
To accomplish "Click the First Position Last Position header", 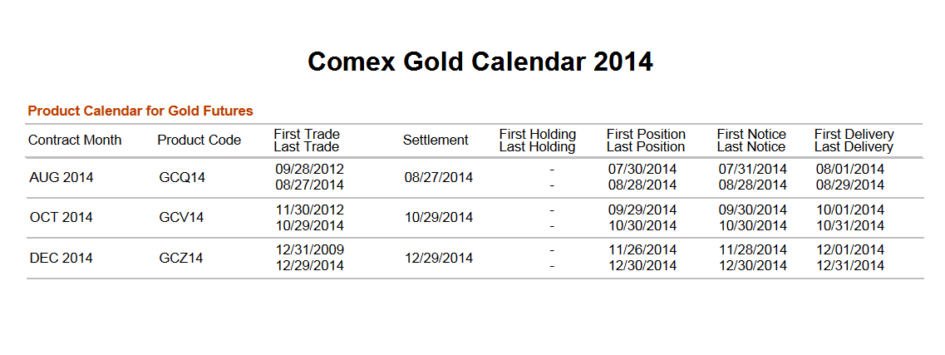I will point(646,141).
